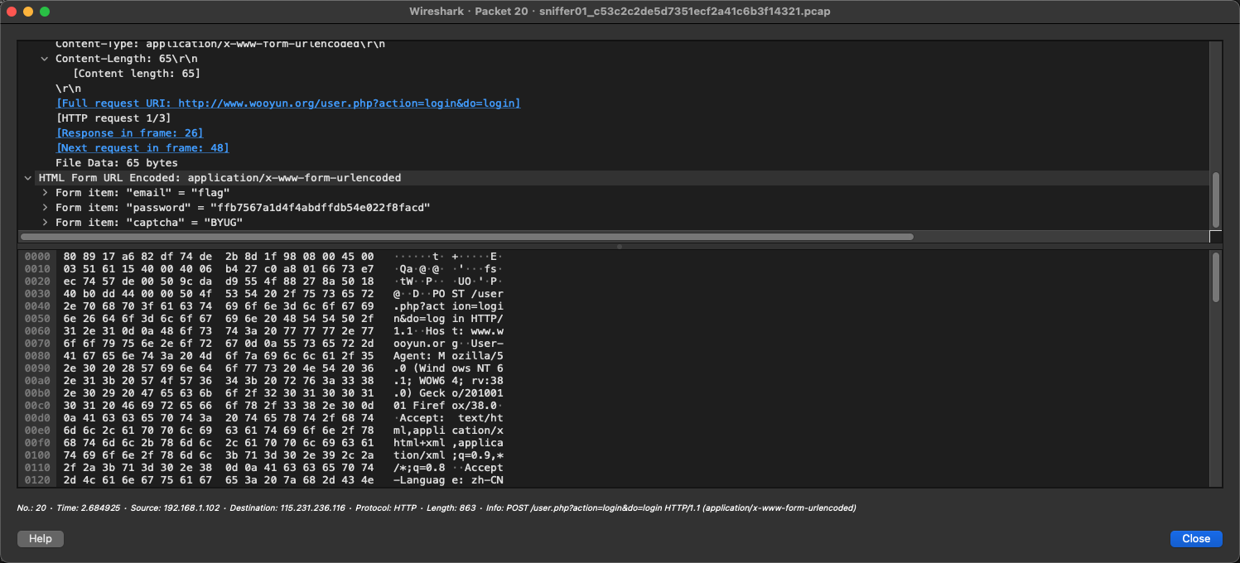Image resolution: width=1240 pixels, height=563 pixels.
Task: Jump to Next request in frame 48
Action: 142,148
